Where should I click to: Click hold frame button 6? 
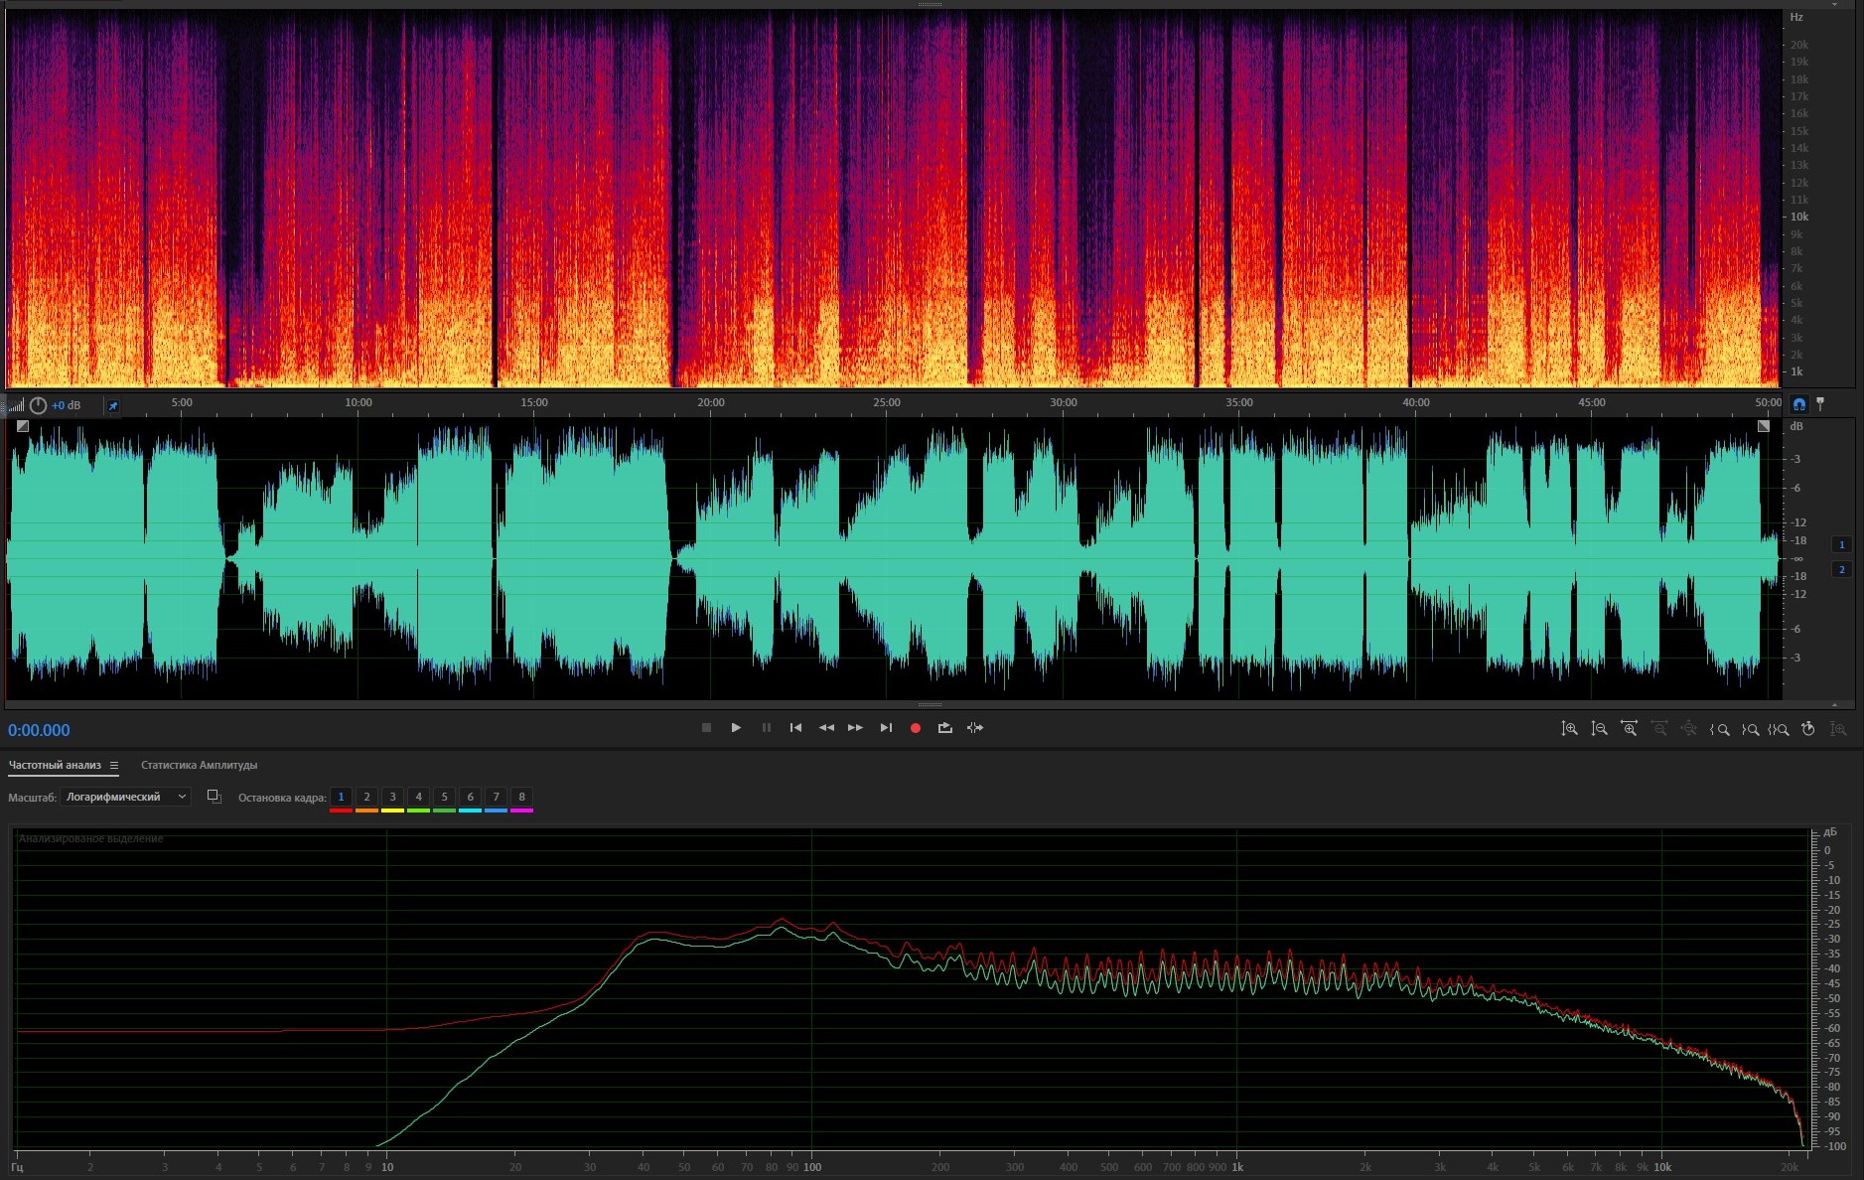click(x=470, y=797)
